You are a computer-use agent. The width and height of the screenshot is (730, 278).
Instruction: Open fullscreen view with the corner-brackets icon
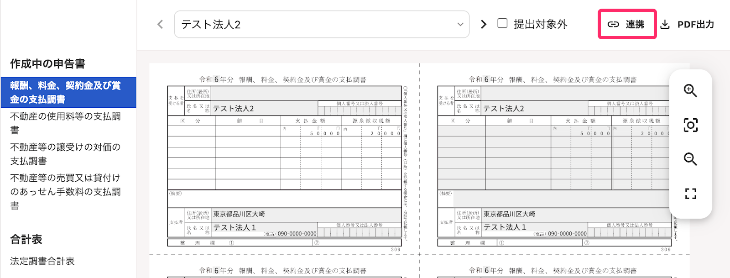(x=690, y=194)
